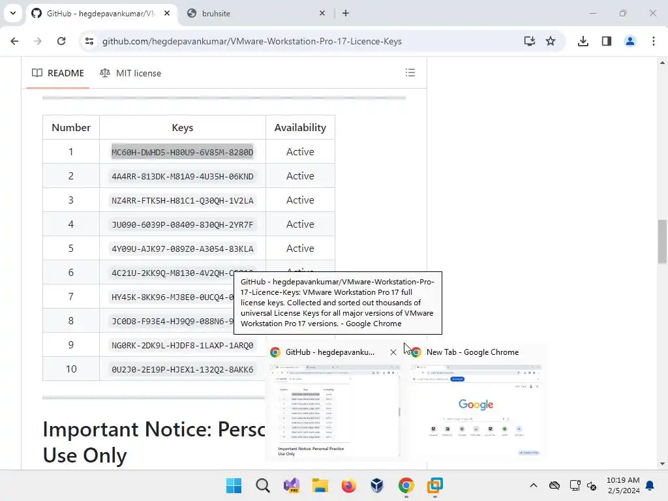Select key NG0RK-2DK9L-HJDF8-1LAXP-1ARQ0
Viewport: 668px width, 501px height.
(183, 346)
